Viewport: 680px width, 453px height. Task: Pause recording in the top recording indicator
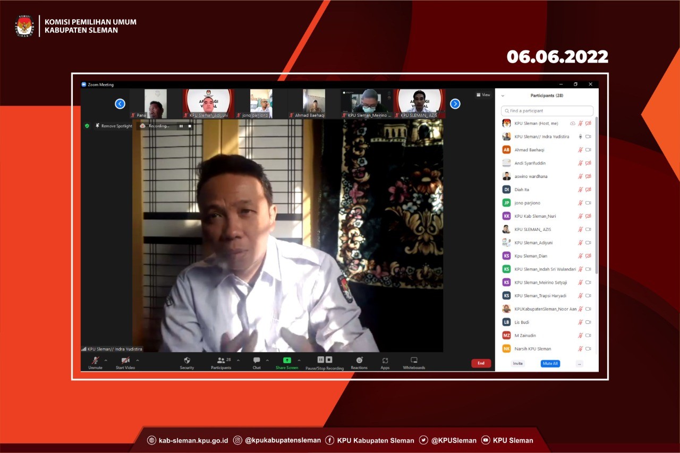coord(181,126)
